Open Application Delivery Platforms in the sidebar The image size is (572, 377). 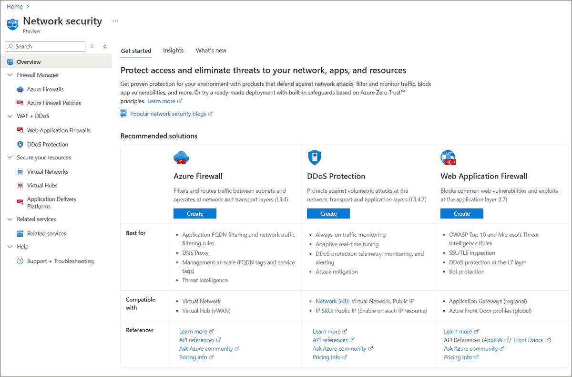(x=52, y=203)
